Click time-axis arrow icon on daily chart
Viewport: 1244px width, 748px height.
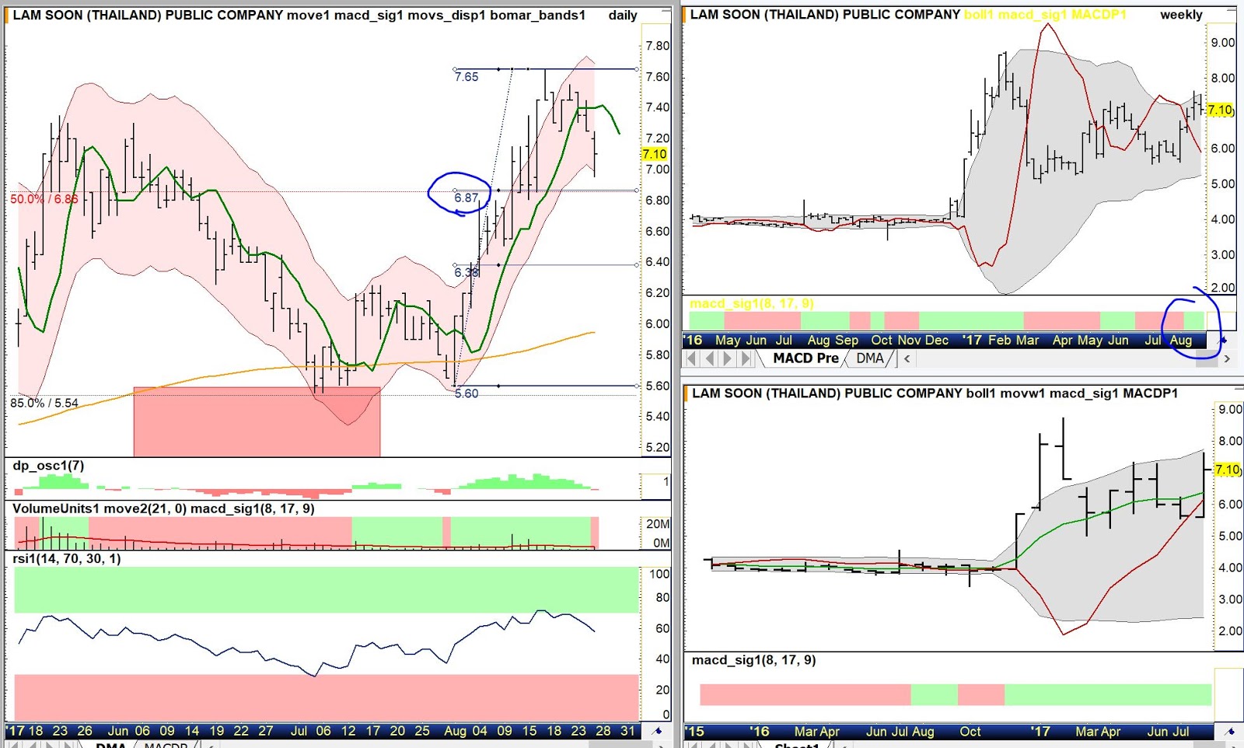click(657, 730)
